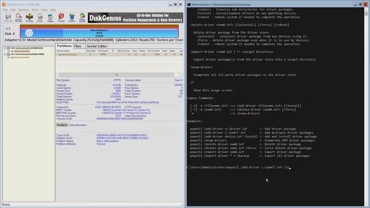Click the command prompt input line
The width and height of the screenshot is (370, 208).
pyautogui.click(x=239, y=167)
